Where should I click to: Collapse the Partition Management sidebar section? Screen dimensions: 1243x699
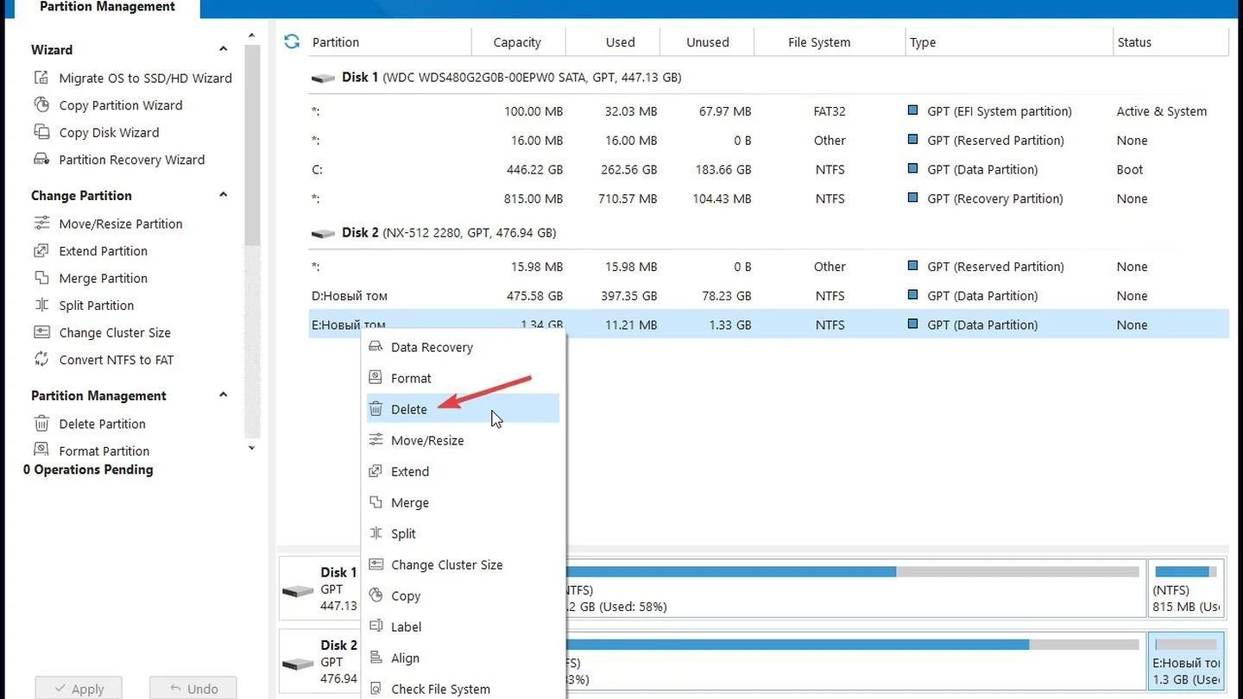point(224,395)
